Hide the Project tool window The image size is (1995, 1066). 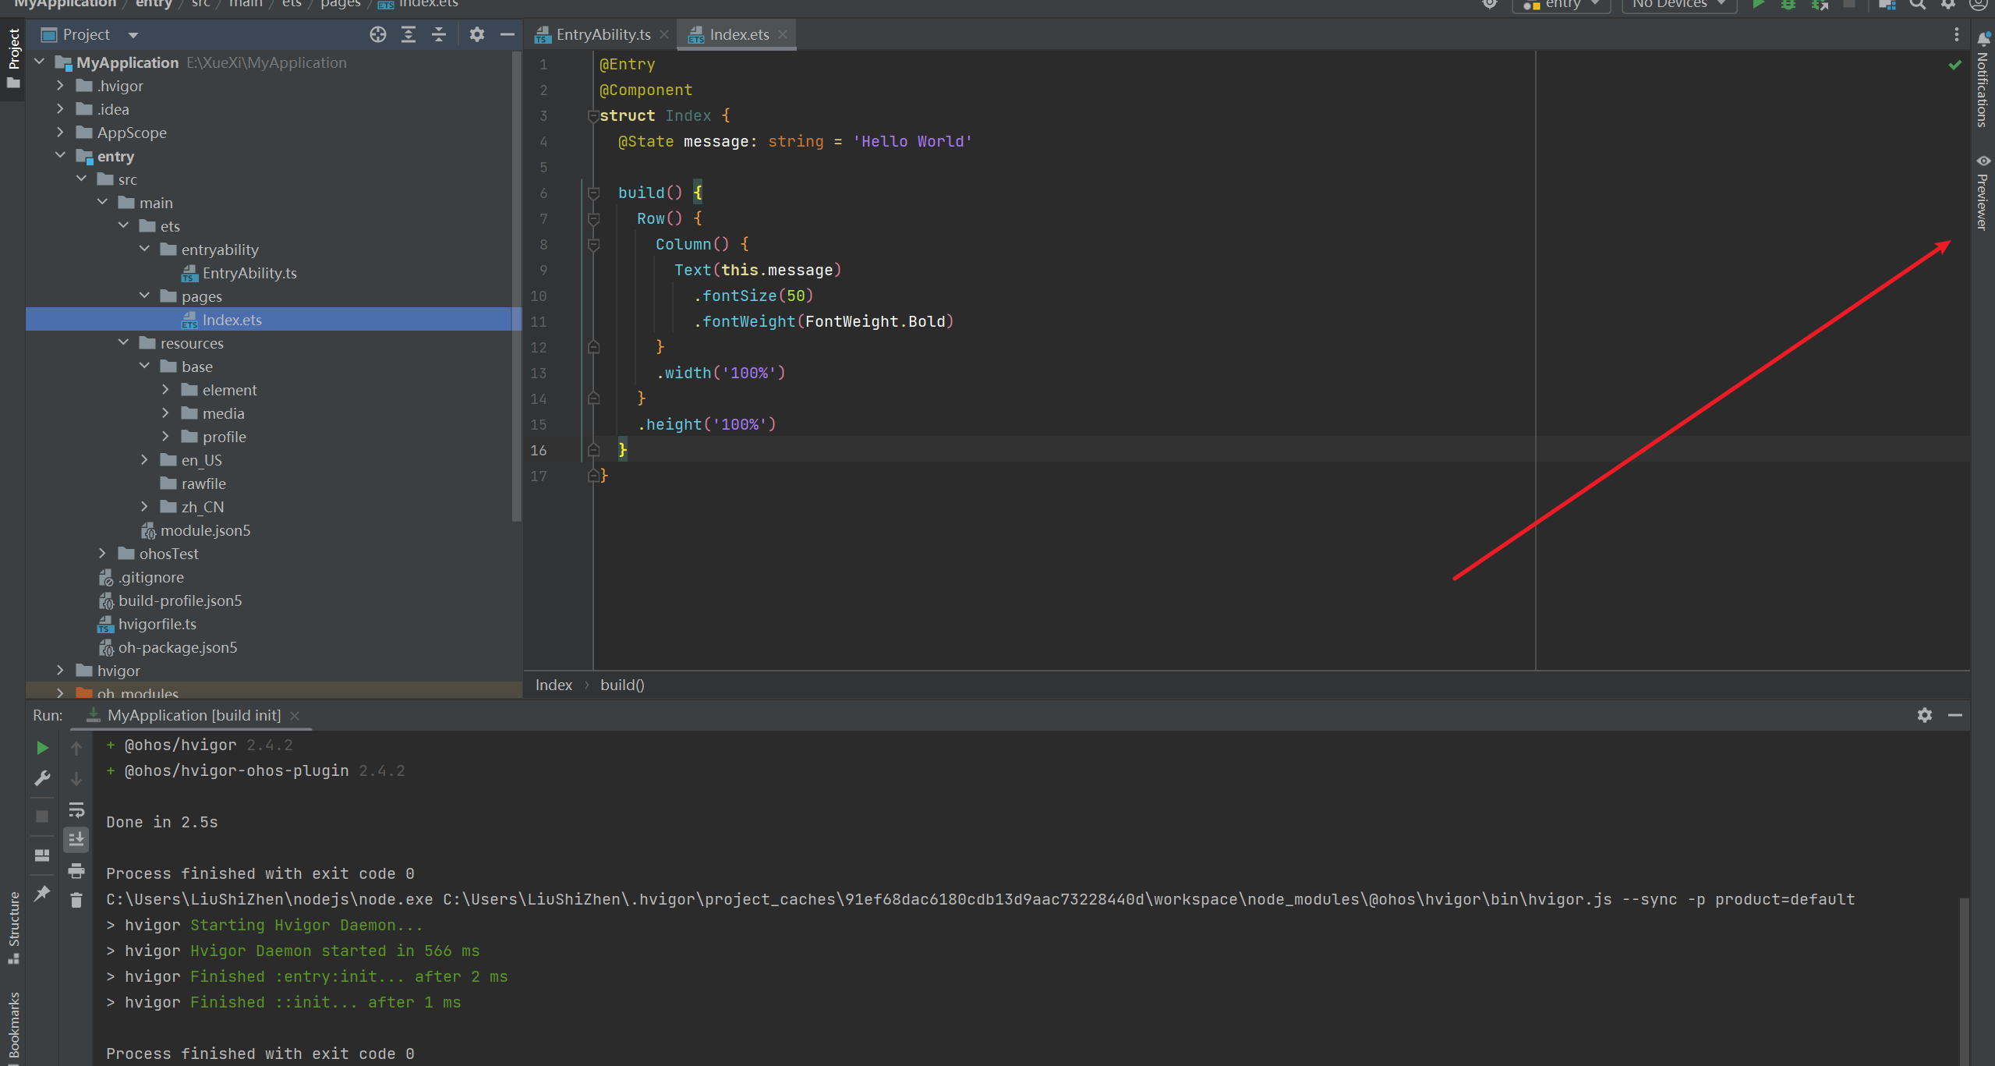click(x=508, y=34)
